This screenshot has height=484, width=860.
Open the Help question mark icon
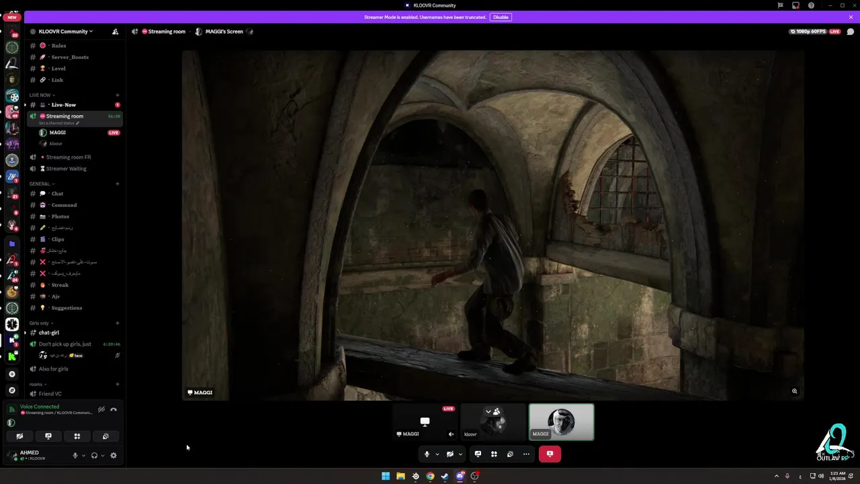(x=811, y=5)
